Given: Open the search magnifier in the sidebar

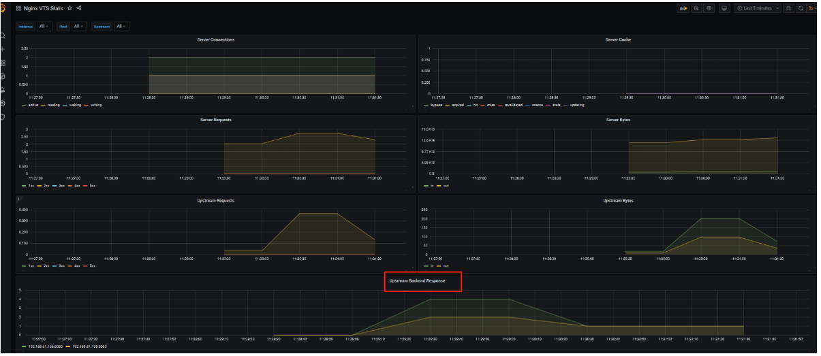Looking at the screenshot, I should (3, 35).
